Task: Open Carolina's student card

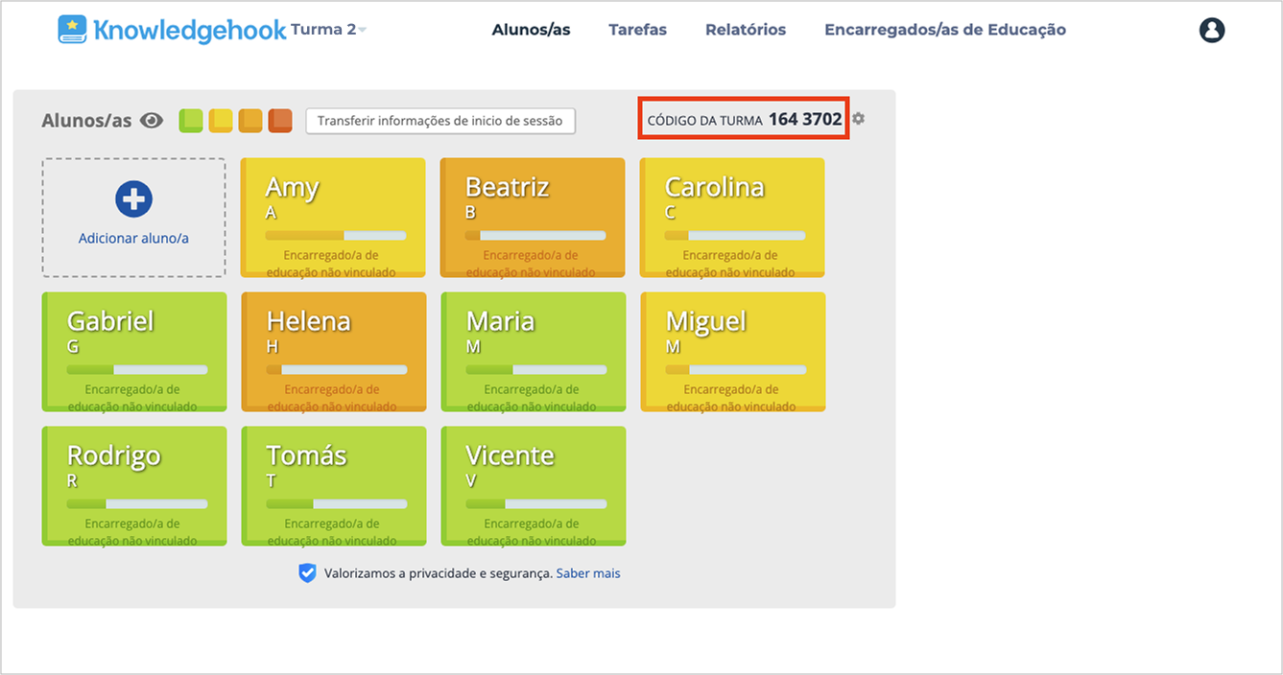Action: (732, 218)
